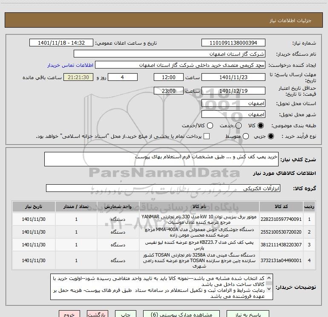The width and height of the screenshot is (328, 317).
Task: Click product code 3732131a04490001
Action: [281, 260]
